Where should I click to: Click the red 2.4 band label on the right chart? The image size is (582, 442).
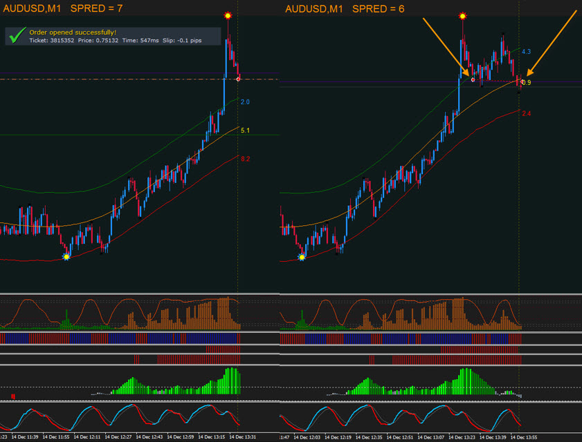(x=526, y=113)
